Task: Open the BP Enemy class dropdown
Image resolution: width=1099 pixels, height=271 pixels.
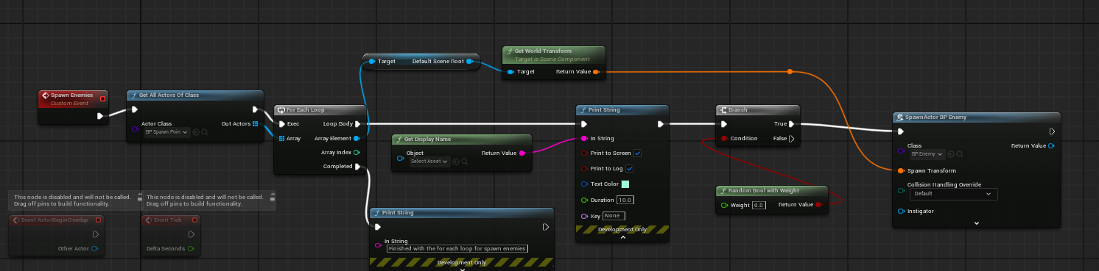Action: tap(927, 154)
